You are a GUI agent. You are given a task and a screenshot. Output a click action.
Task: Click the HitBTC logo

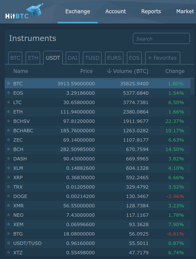click(24, 11)
